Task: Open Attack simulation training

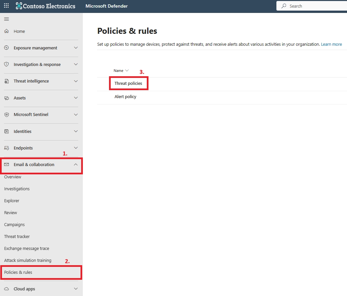Action: point(28,260)
